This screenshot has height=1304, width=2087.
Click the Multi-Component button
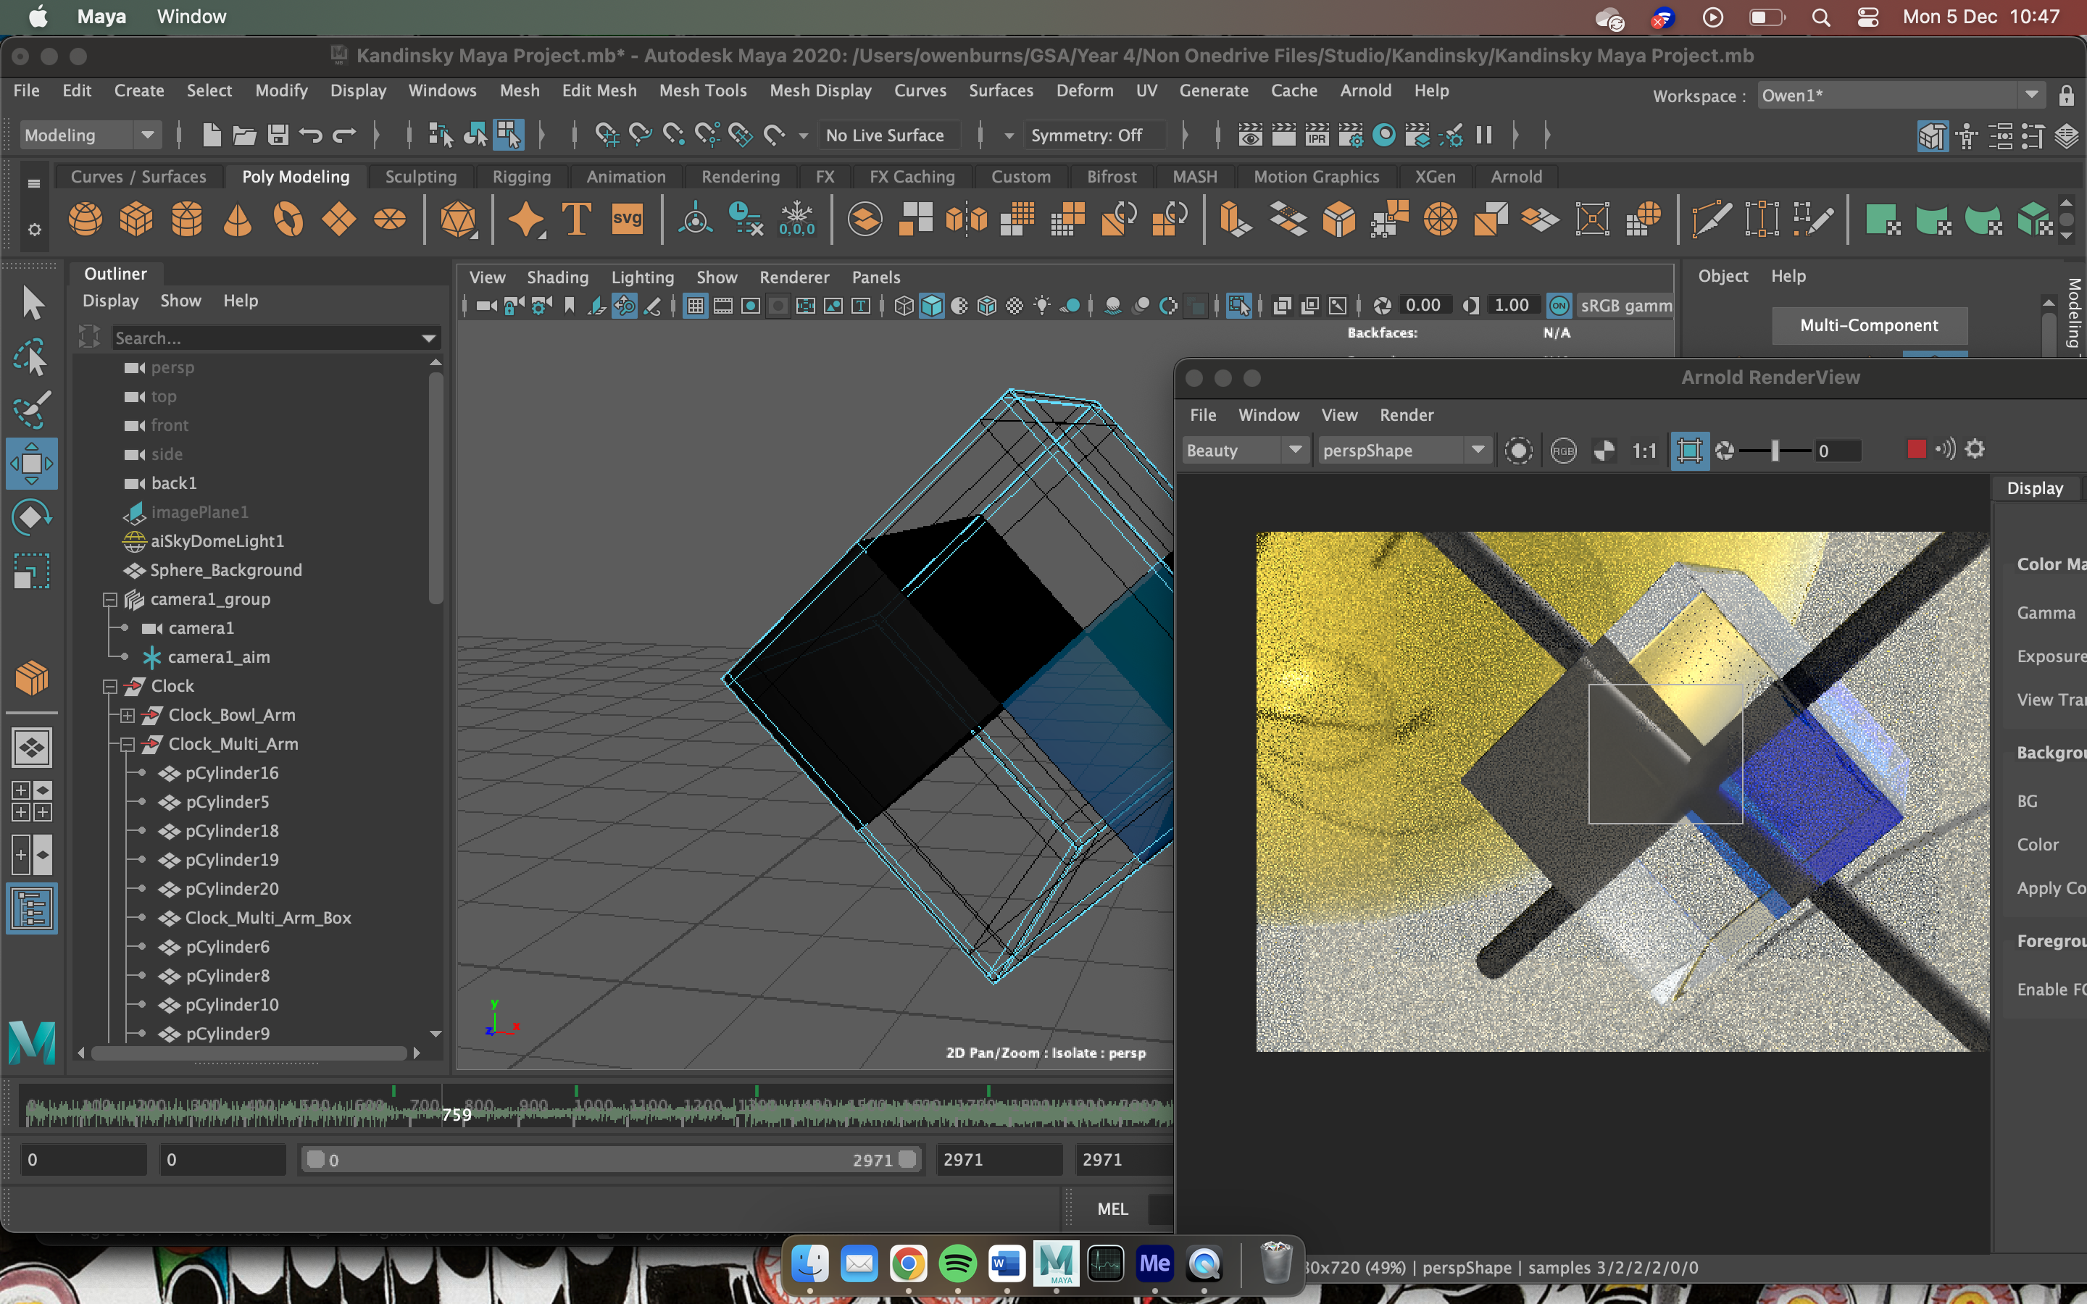1869,325
